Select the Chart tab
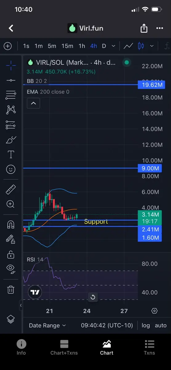 (107, 347)
